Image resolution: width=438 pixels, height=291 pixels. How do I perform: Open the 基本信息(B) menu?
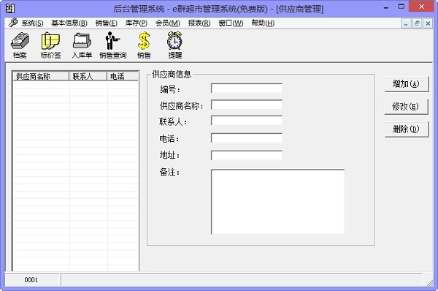pyautogui.click(x=69, y=23)
